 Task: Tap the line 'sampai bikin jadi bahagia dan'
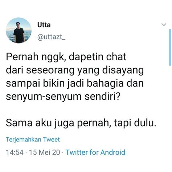point(75,83)
